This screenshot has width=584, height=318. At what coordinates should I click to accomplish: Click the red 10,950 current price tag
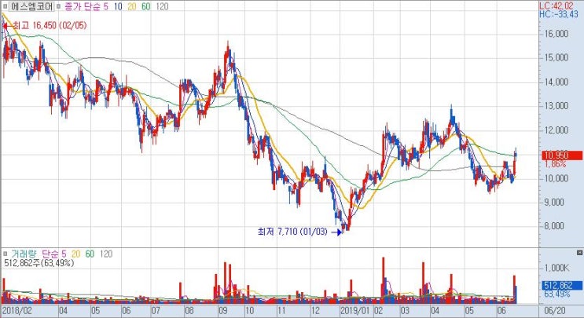(562, 155)
